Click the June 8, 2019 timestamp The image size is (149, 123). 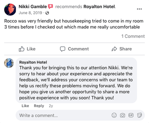pos(30,13)
